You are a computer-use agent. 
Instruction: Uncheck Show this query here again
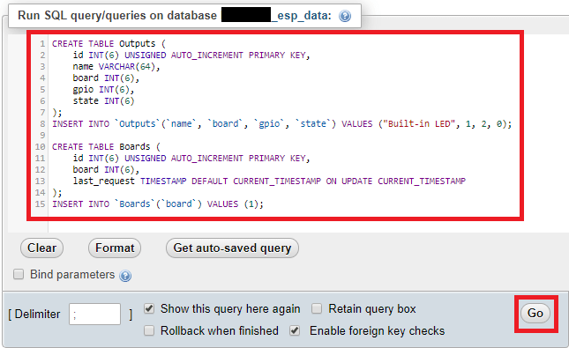(149, 308)
